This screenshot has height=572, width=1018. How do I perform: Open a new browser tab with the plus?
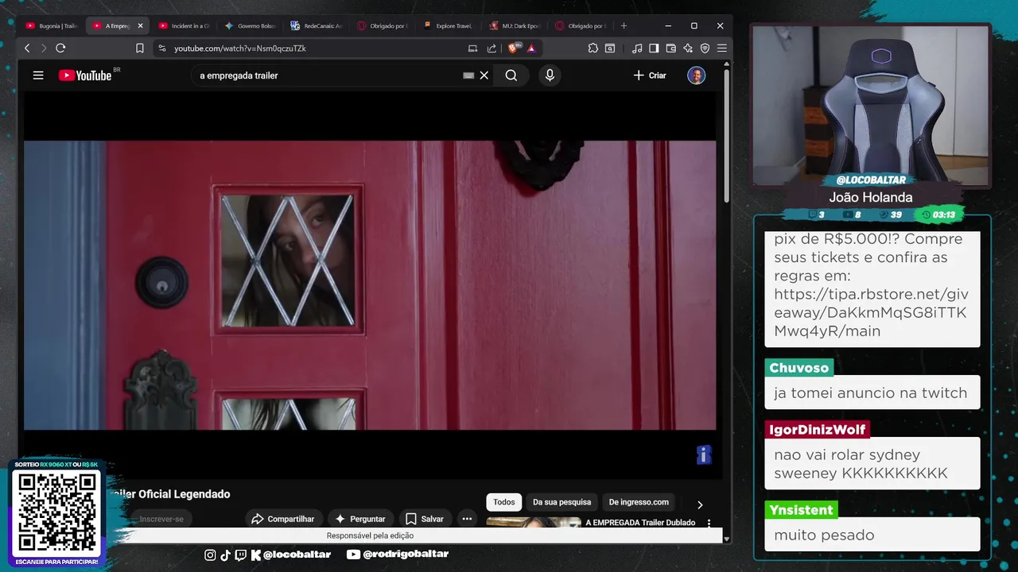624,25
